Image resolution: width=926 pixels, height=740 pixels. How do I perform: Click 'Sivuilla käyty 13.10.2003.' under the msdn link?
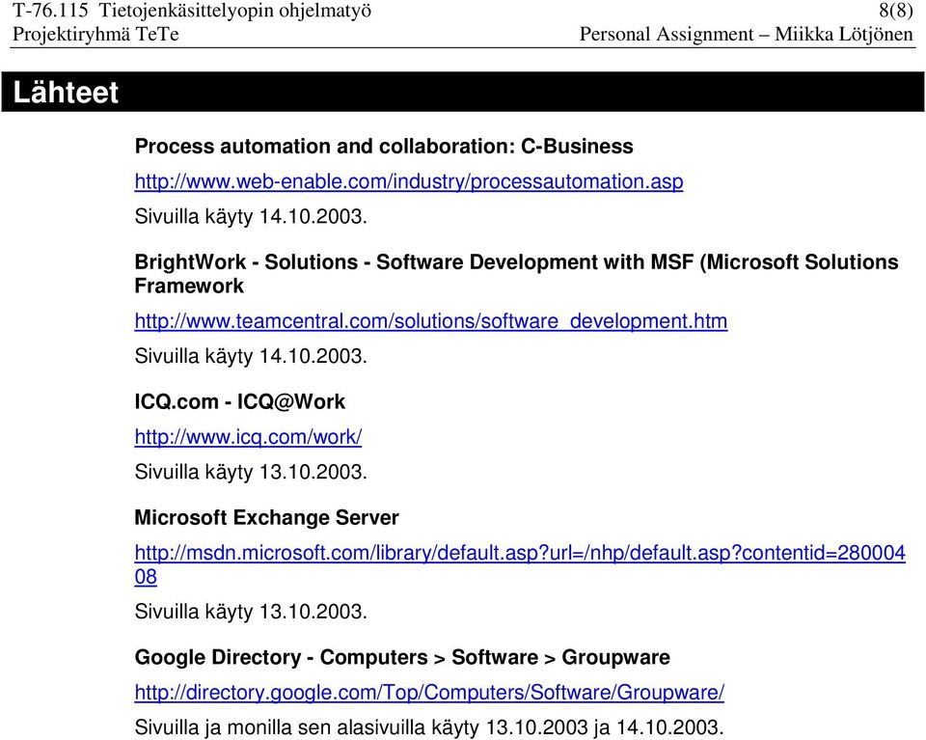(x=251, y=612)
